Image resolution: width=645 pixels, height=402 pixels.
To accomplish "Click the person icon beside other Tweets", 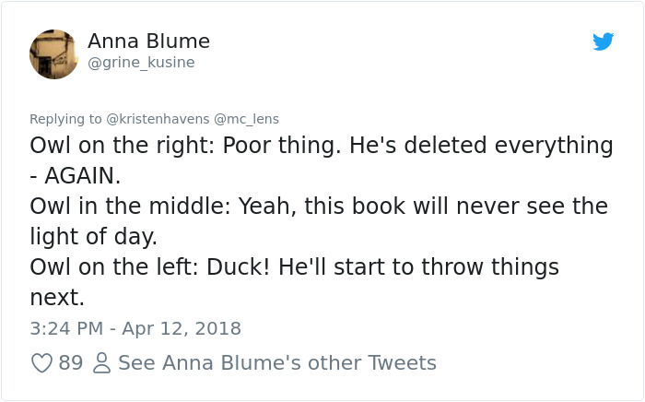I will coord(100,363).
